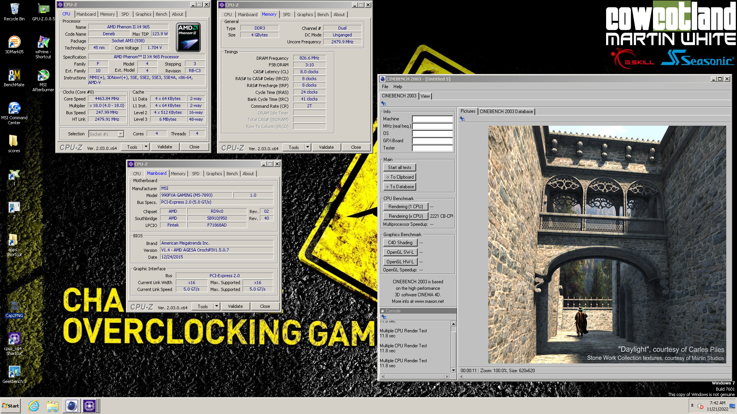The image size is (737, 414).
Task: Click the pin icon in the Console panel
Action: (383, 317)
